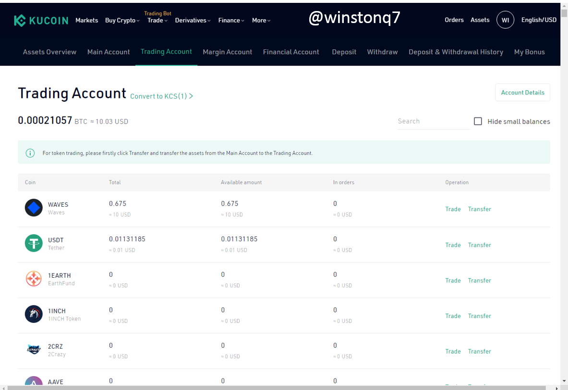Click Trade in the 2CRZ row

click(x=453, y=351)
